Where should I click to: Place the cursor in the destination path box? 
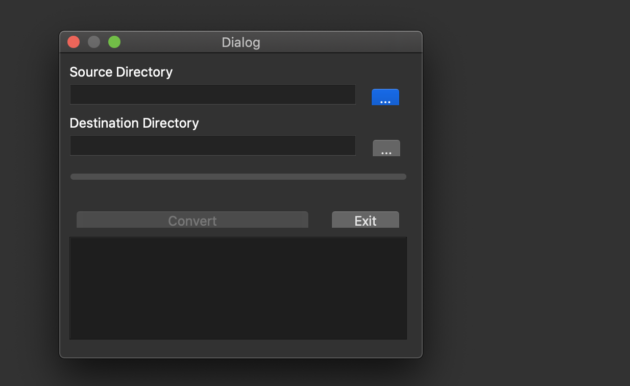pyautogui.click(x=212, y=146)
